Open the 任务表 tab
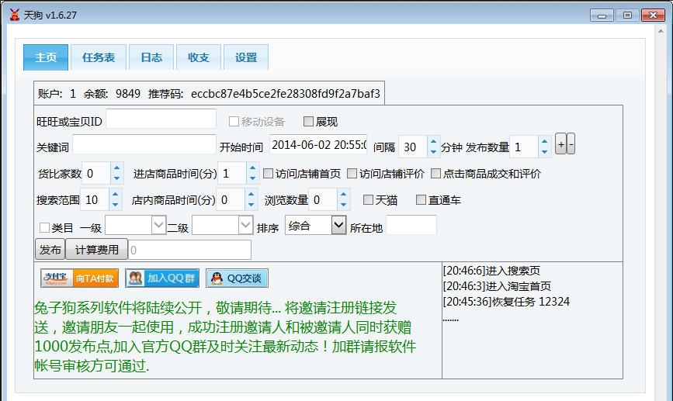Screen dimensions: 673x401 (x=99, y=57)
